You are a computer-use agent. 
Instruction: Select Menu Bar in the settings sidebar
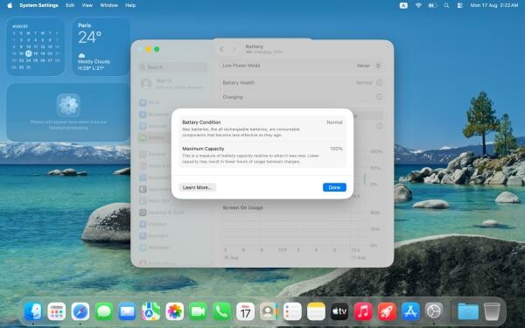(x=172, y=201)
